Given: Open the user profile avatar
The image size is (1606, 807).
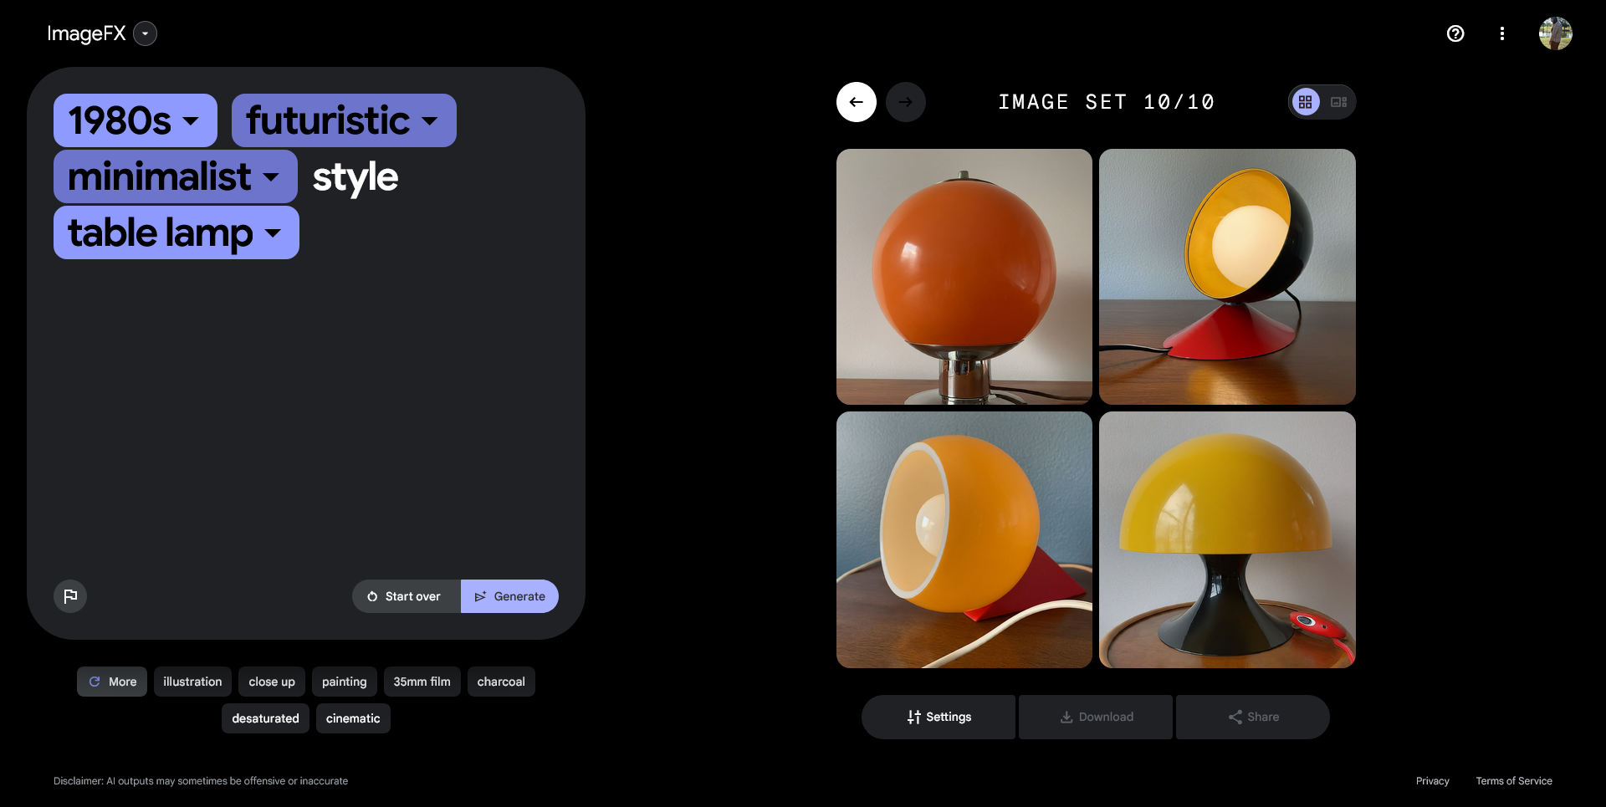Looking at the screenshot, I should click(1556, 33).
